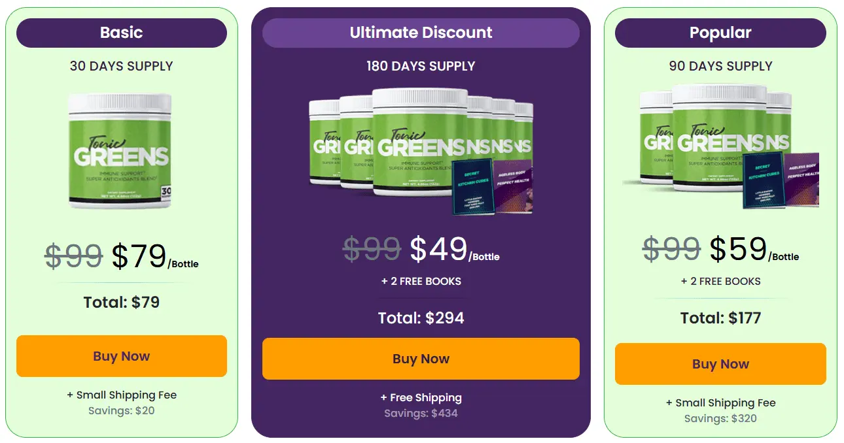This screenshot has height=443, width=844.
Task: Click the + Free Shipping label
Action: pos(422,397)
